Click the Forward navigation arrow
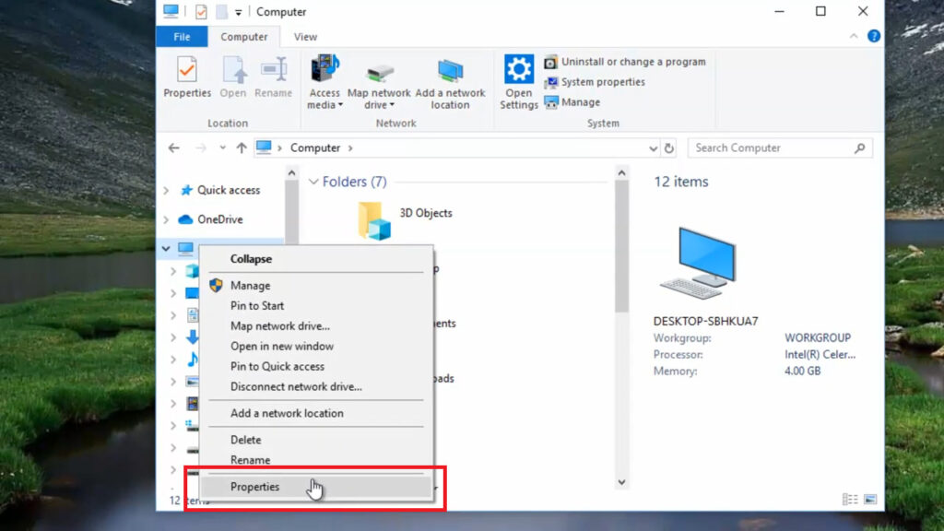The width and height of the screenshot is (944, 531). click(200, 147)
